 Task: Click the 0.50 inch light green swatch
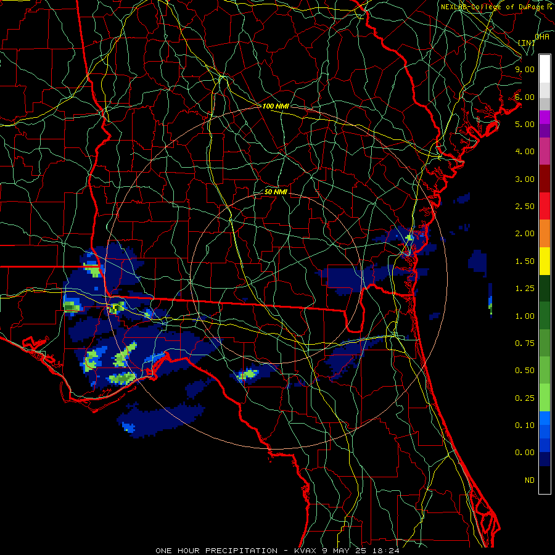click(x=545, y=370)
